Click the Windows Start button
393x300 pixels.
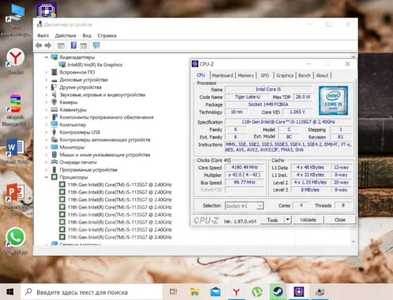point(10,292)
